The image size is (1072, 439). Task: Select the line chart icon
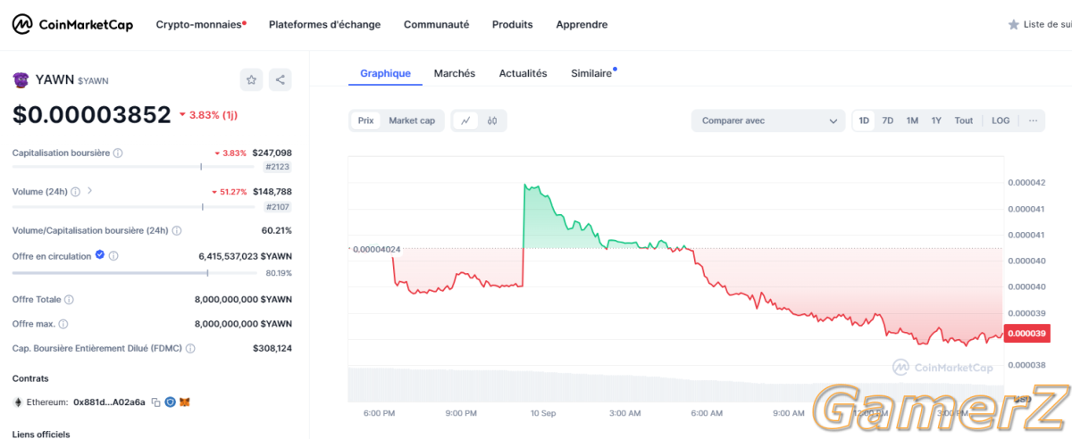point(465,120)
